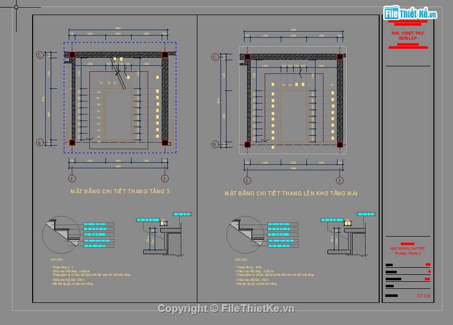Select the red column at grid B-2 in right plan
453x325 pixels.
[x=248, y=145]
